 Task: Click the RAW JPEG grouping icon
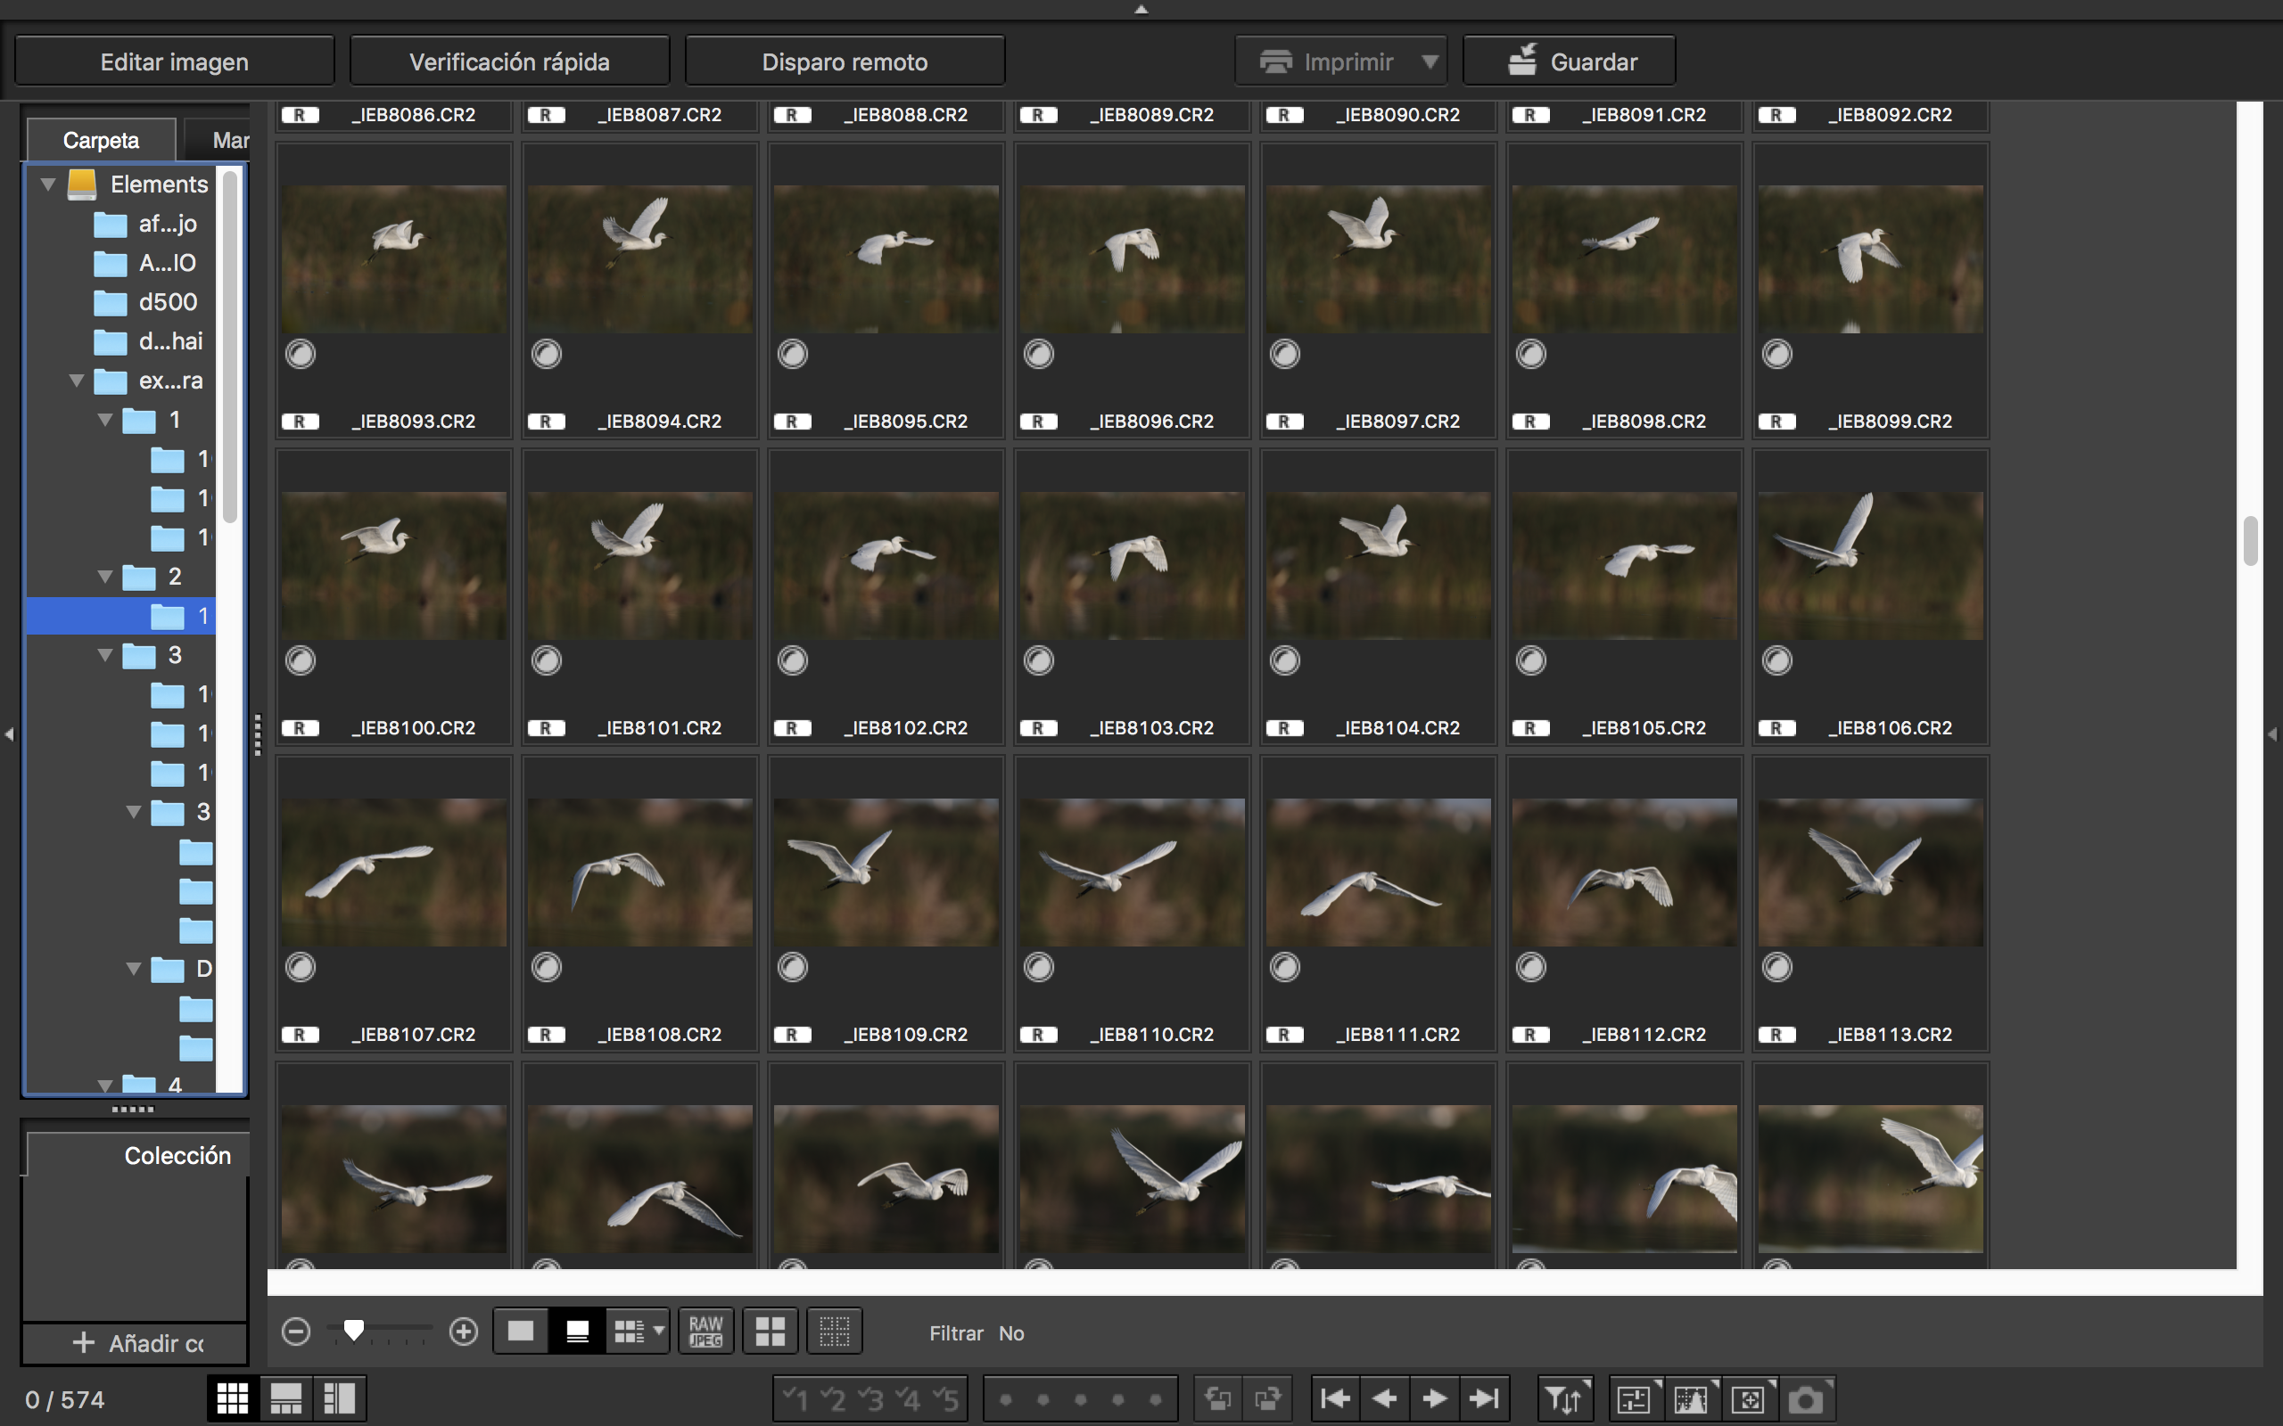pos(705,1332)
